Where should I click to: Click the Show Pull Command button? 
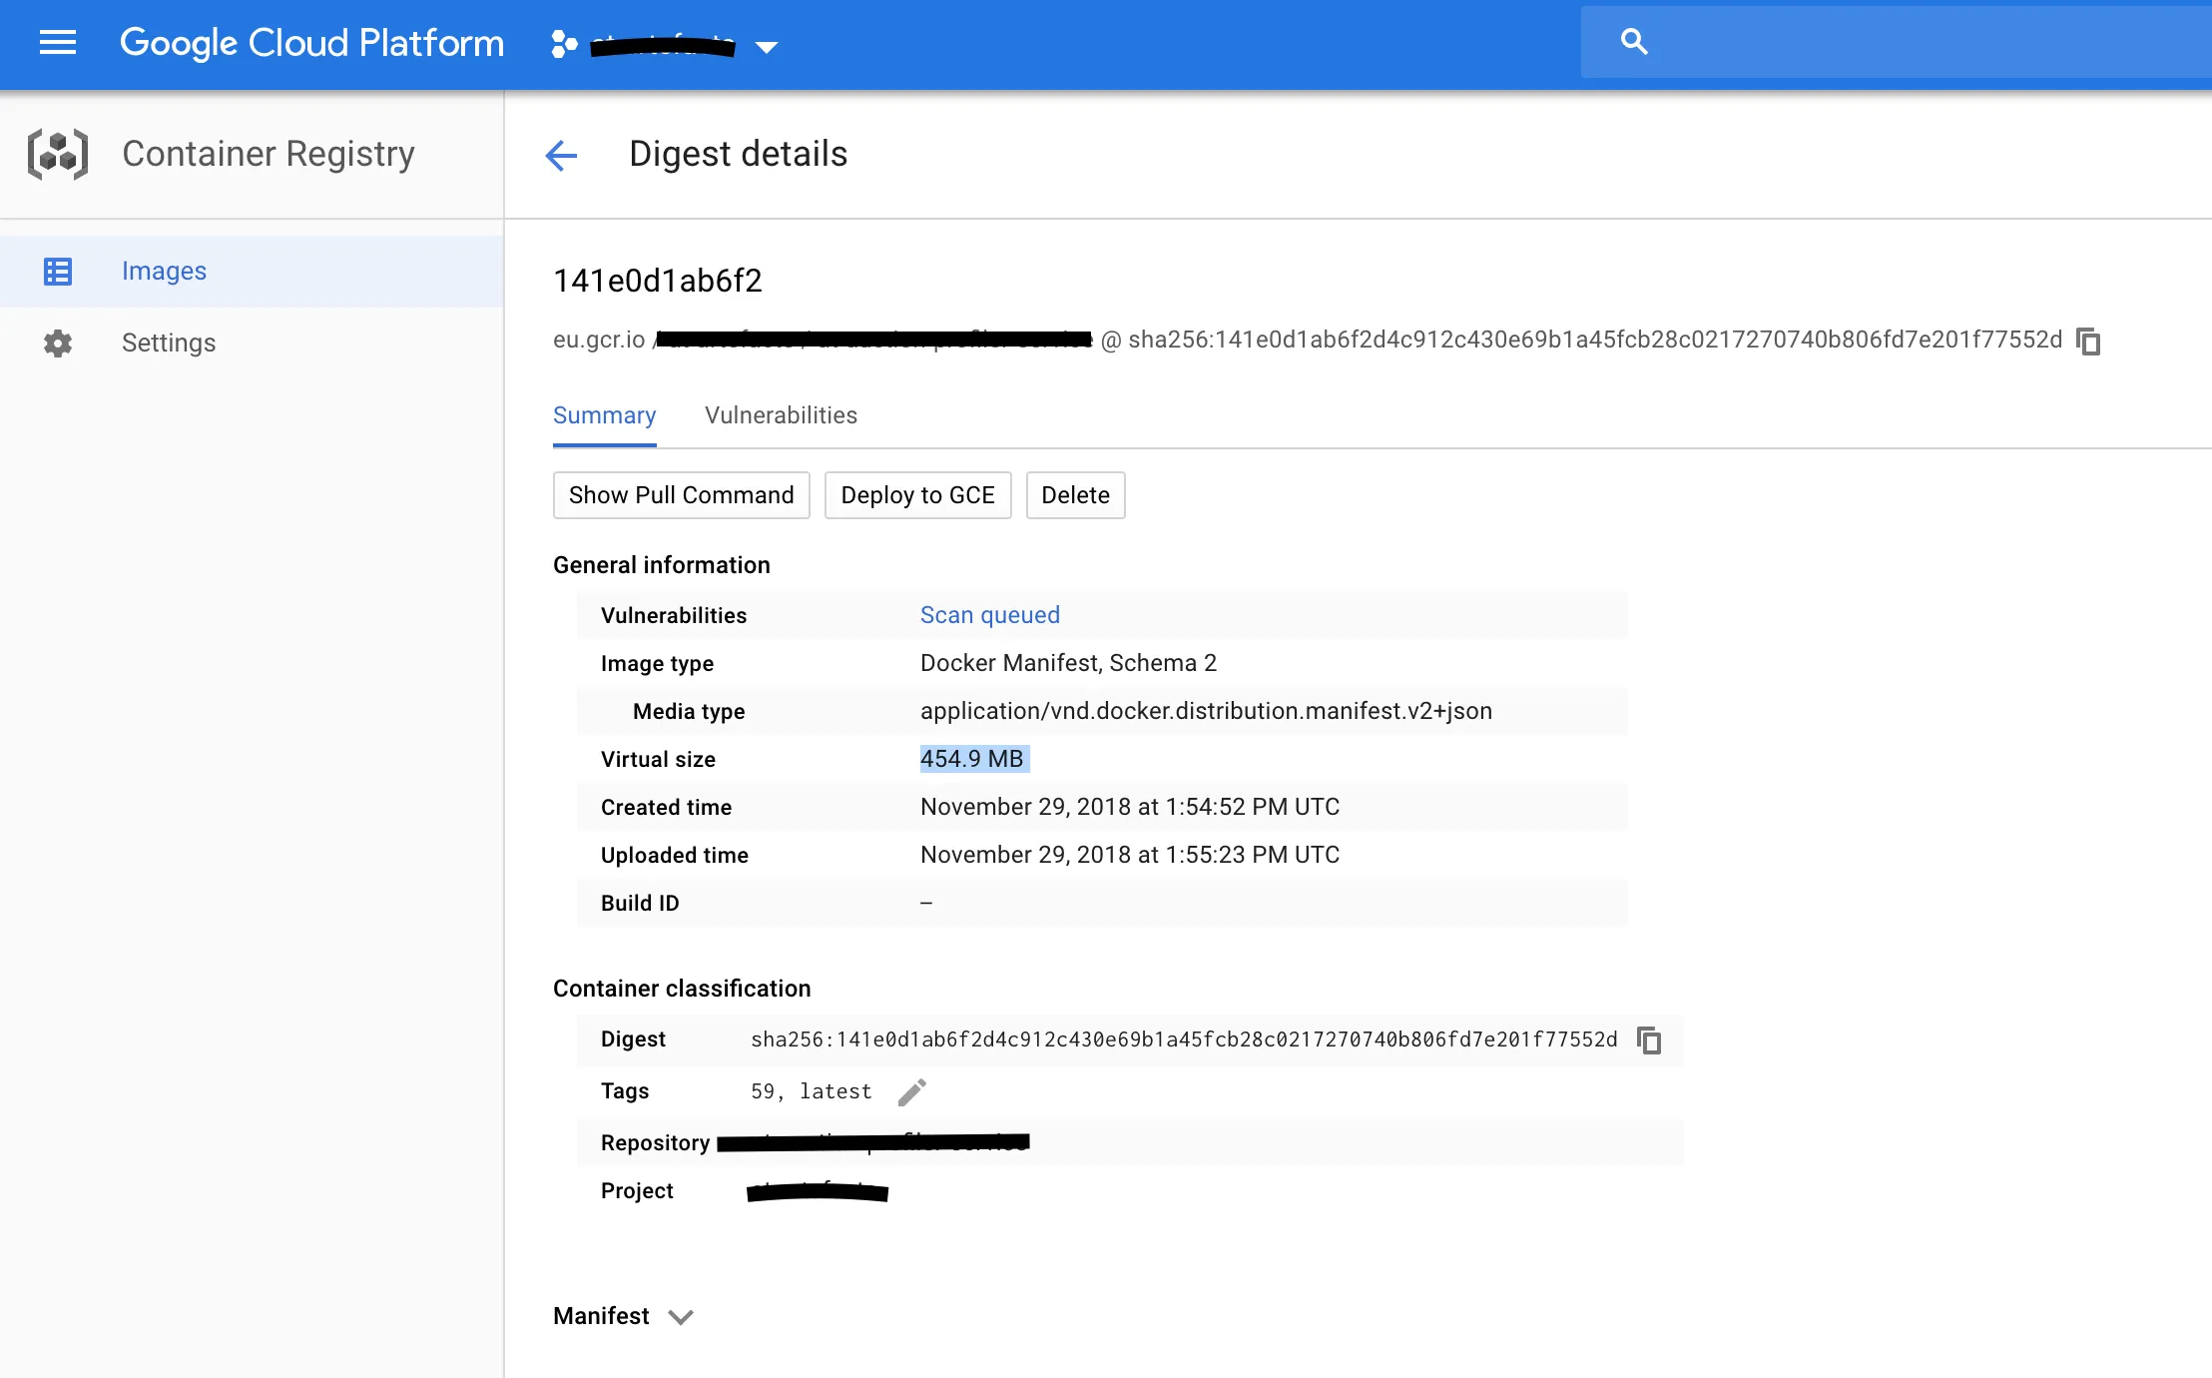pos(681,495)
